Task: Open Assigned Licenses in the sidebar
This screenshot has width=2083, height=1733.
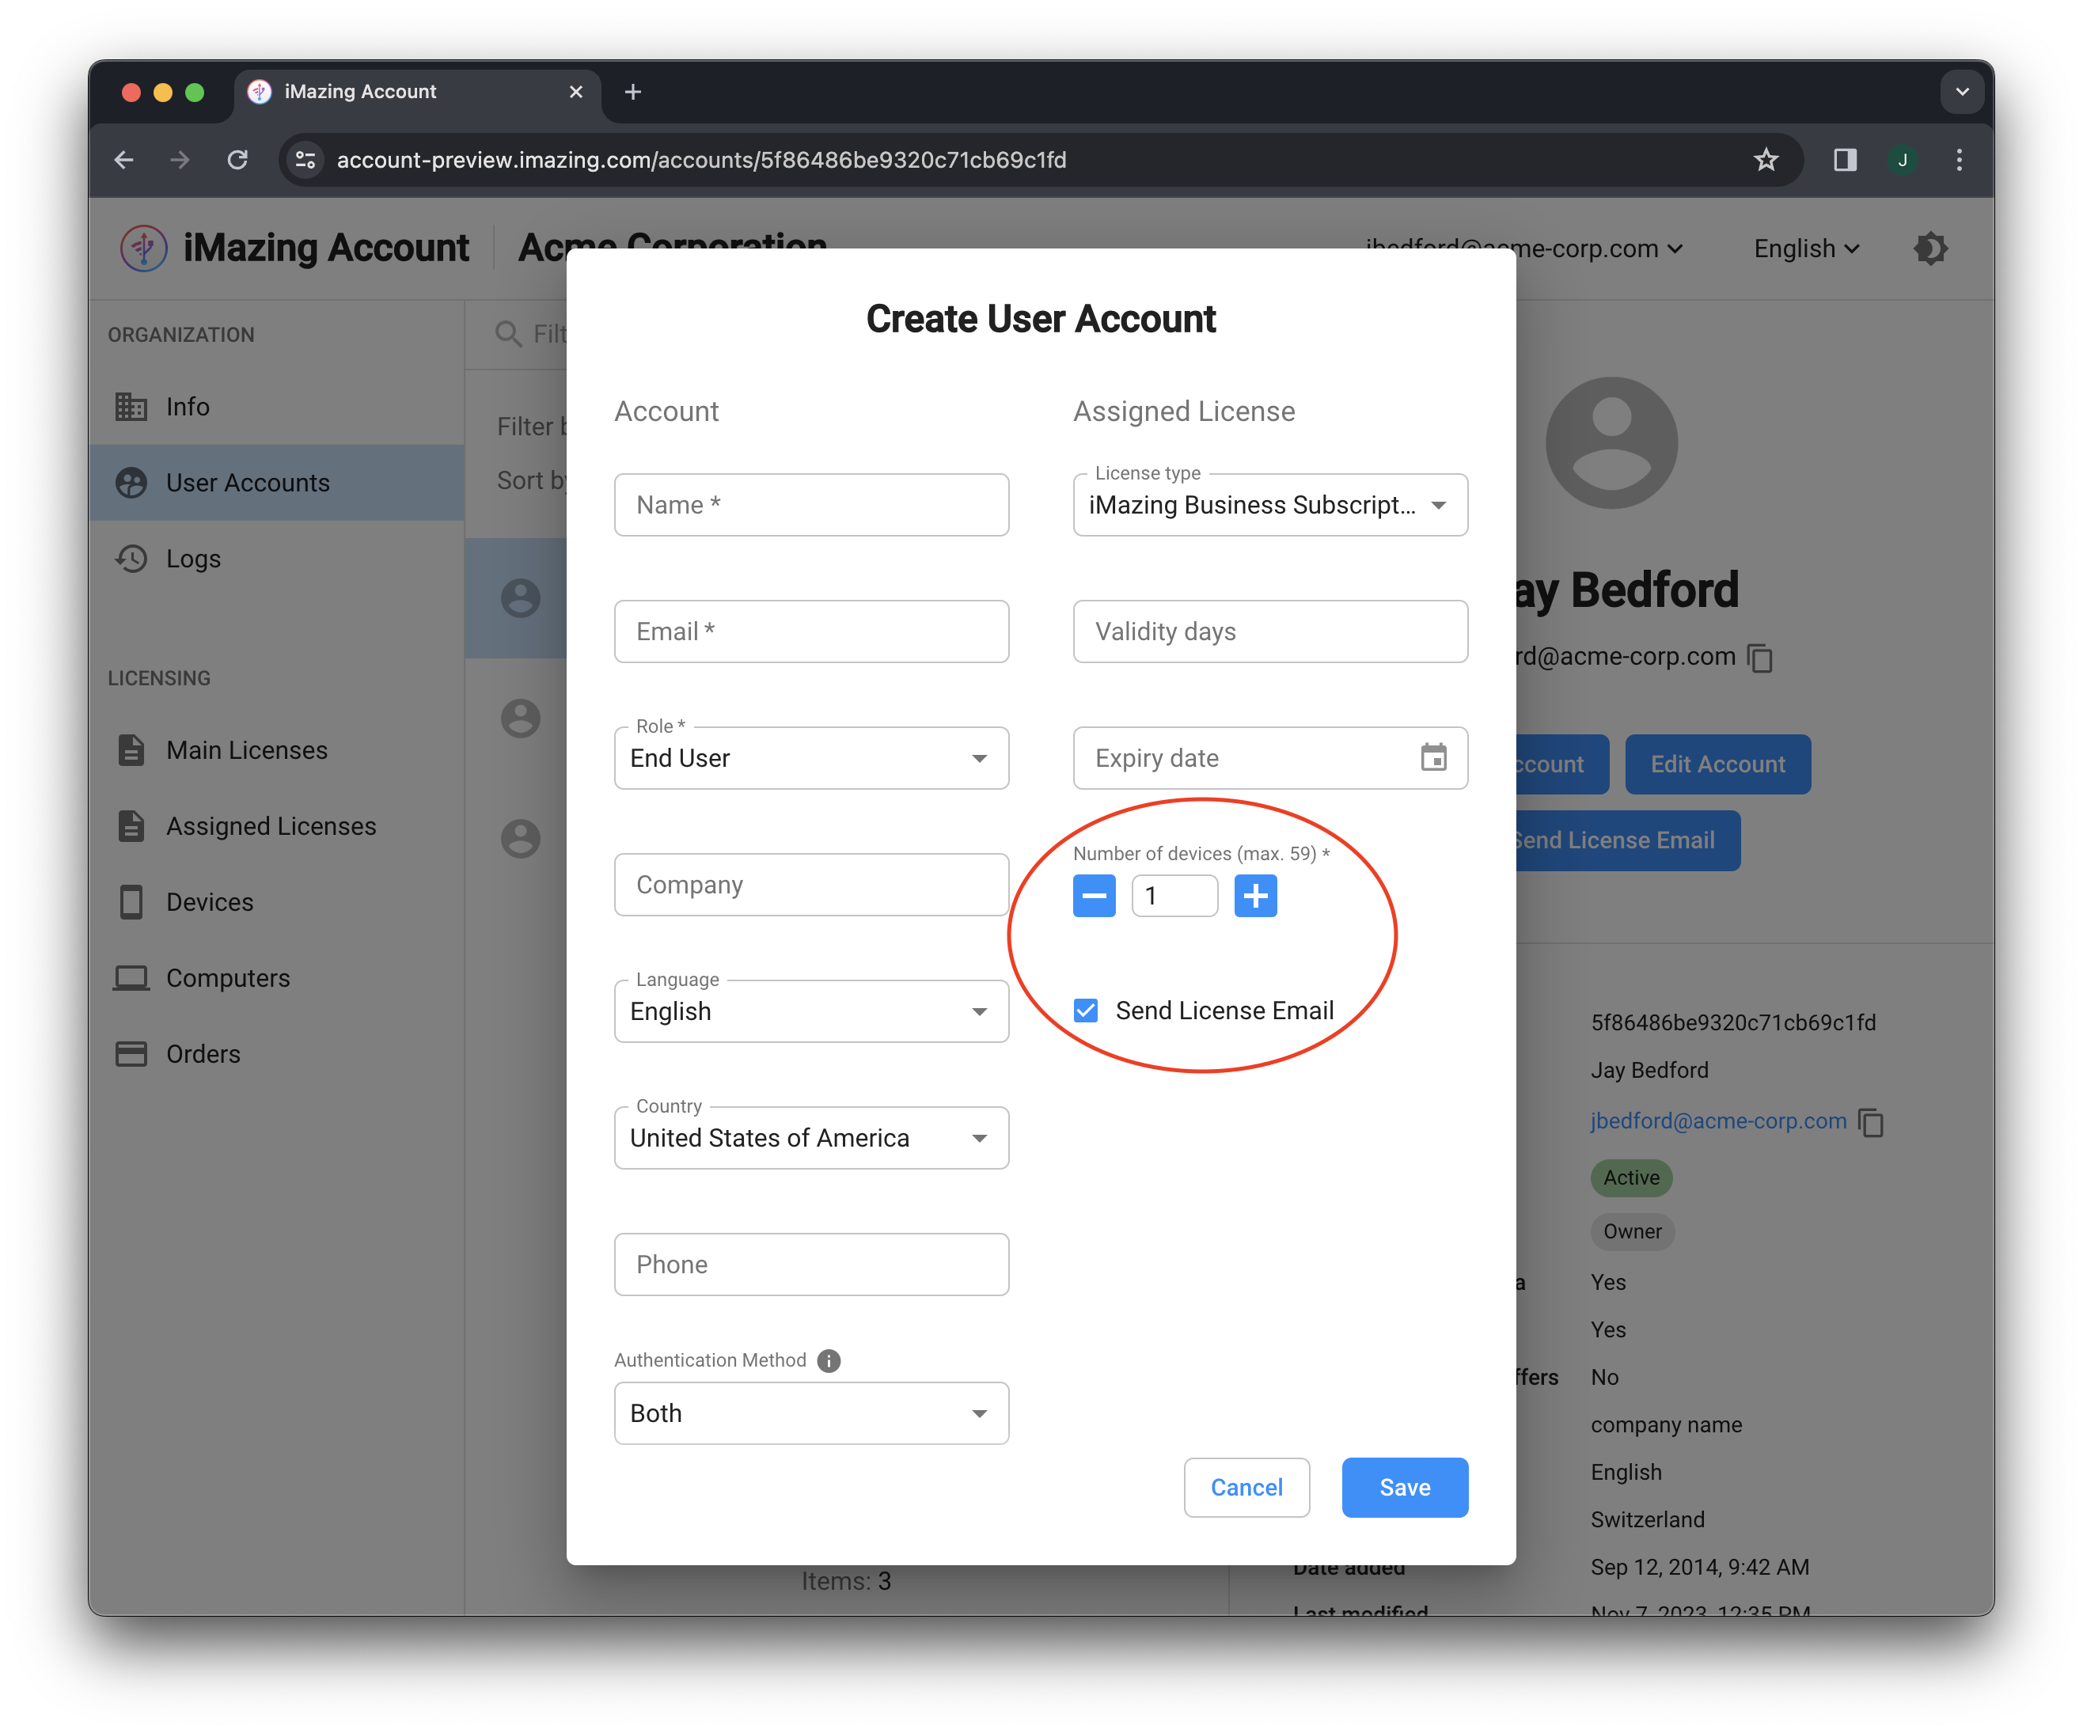Action: tap(277, 825)
